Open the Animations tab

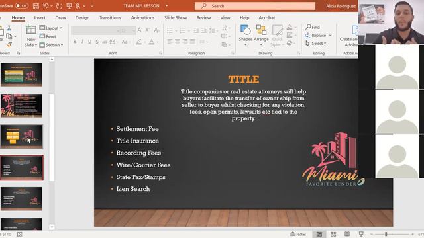143,18
